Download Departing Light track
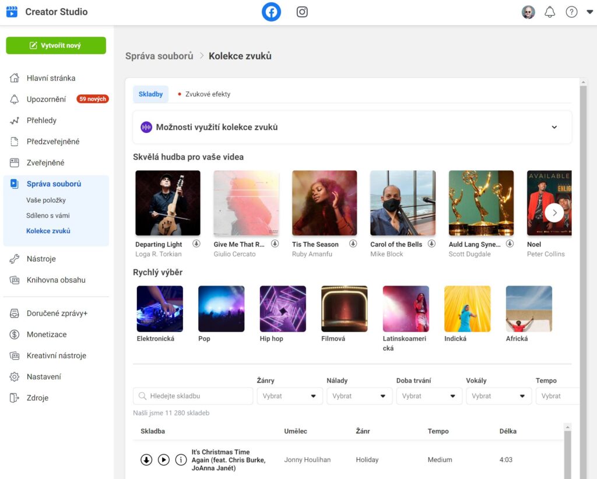 click(196, 244)
